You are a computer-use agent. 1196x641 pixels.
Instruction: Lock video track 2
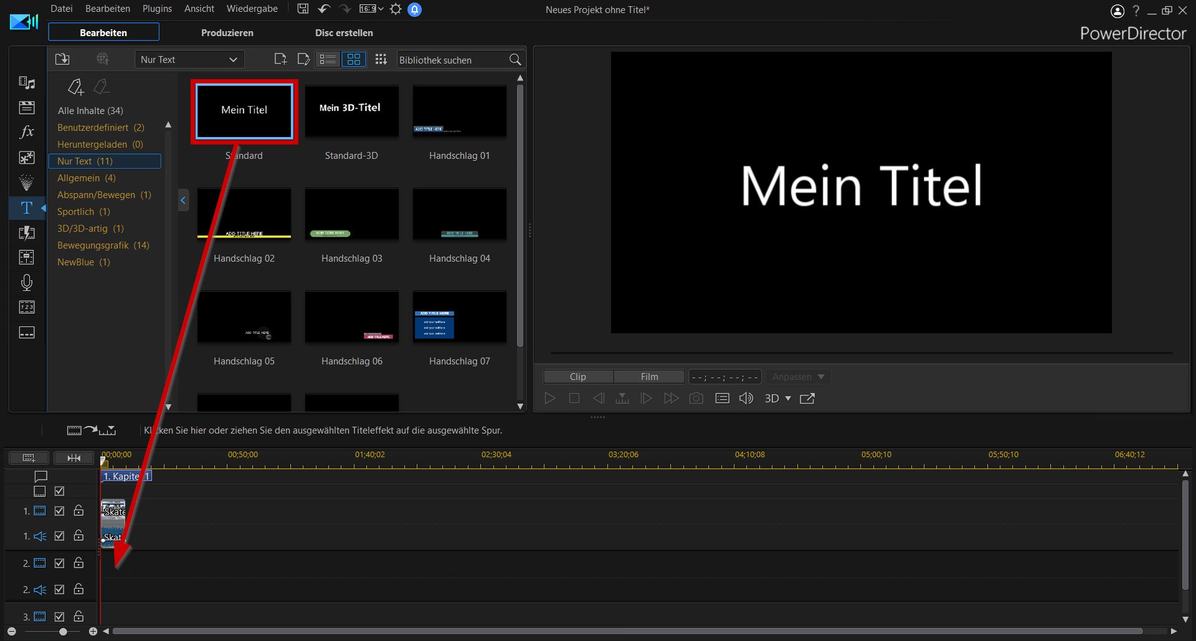[x=79, y=563]
